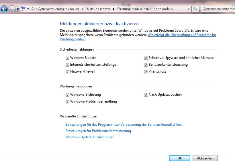Toggle 'Internetsicherheitseinstellungen' checkbox
Image resolution: width=235 pixels, height=168 pixels.
tap(67, 65)
